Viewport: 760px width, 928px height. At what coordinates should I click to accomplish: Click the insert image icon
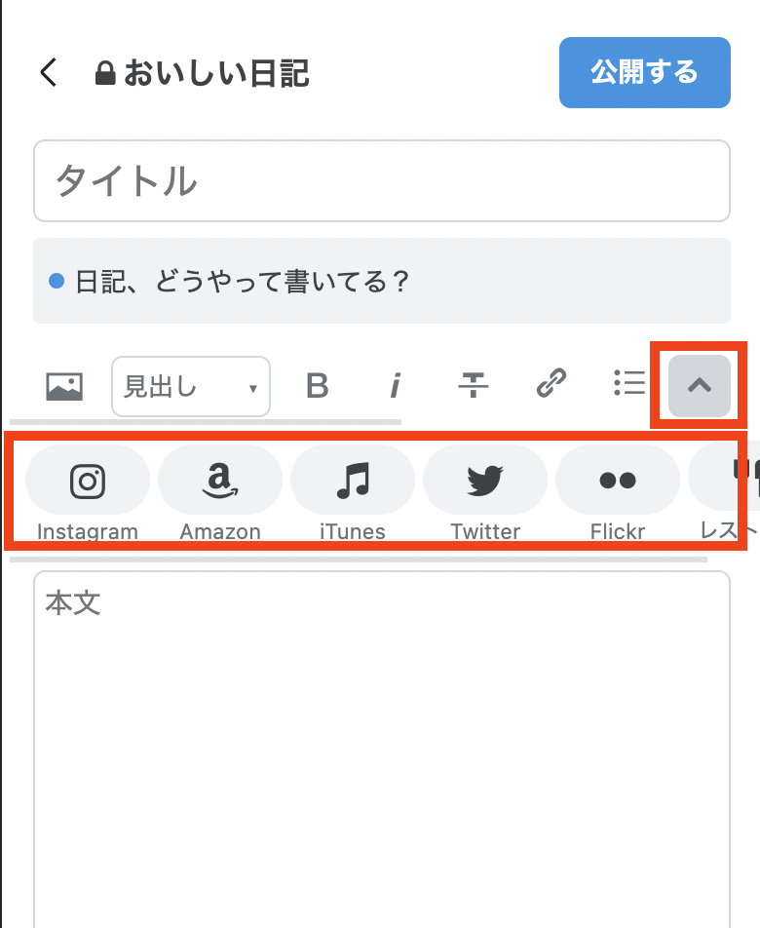pos(64,386)
